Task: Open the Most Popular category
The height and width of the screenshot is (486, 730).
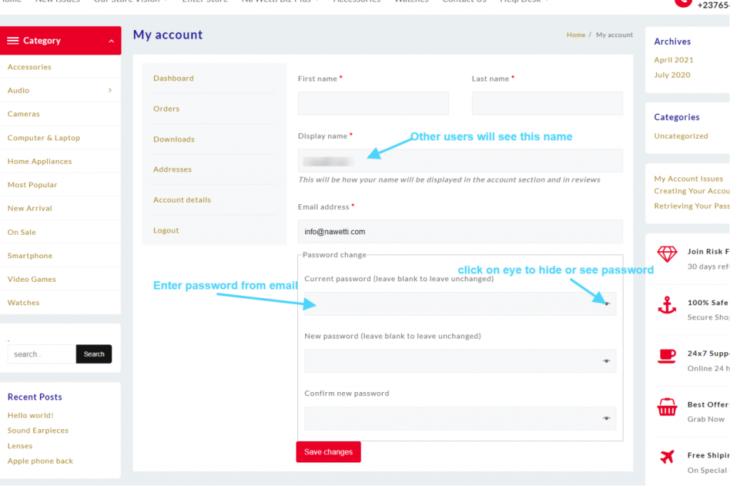Action: coord(32,184)
